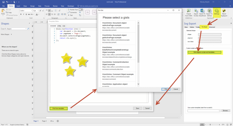Select Developer tab in Svg Export pane

[x=204, y=27]
